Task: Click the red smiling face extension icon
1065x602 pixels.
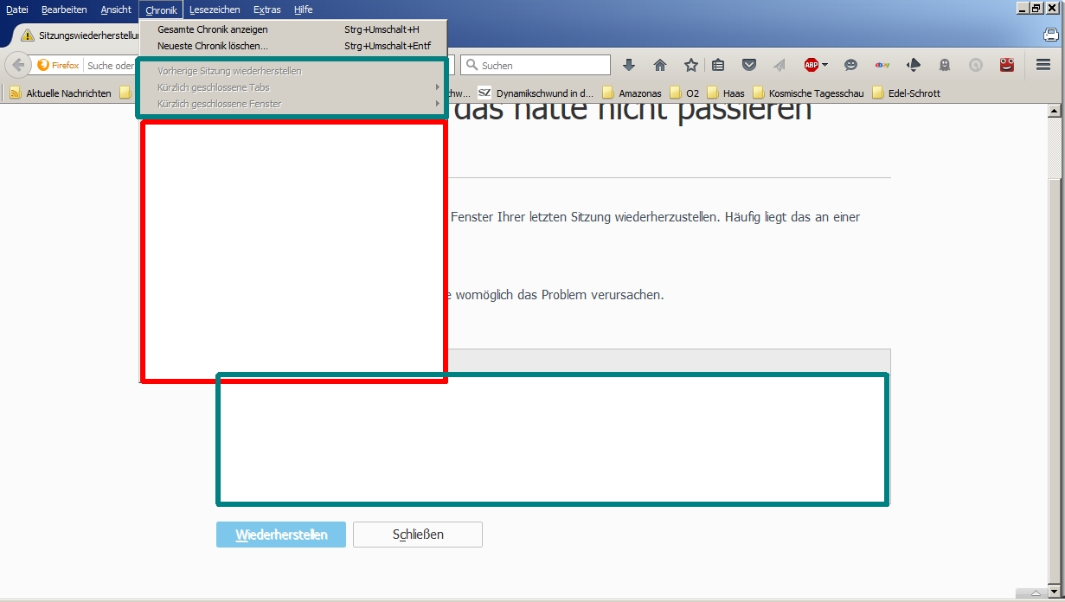Action: [1007, 65]
